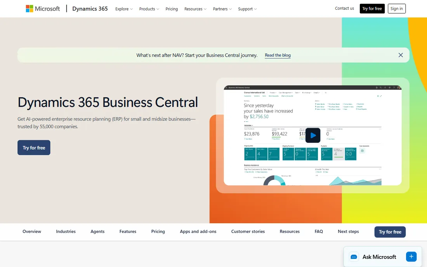Click the Microsoft logo
This screenshot has height=267, width=427.
coord(43,9)
